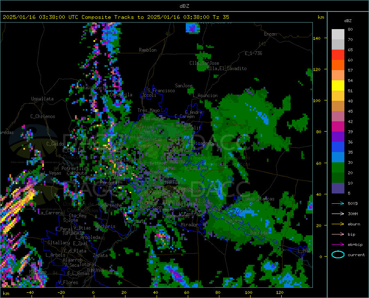Click the 'Uspallata' map label
The image size is (369, 298).
tap(42, 99)
